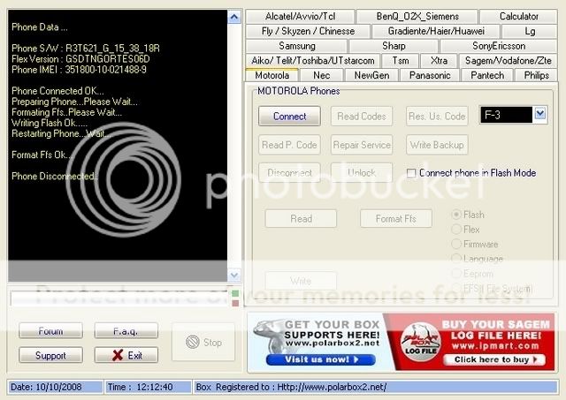Image resolution: width=566 pixels, height=400 pixels.
Task: Click the Disconnect button
Action: point(289,173)
